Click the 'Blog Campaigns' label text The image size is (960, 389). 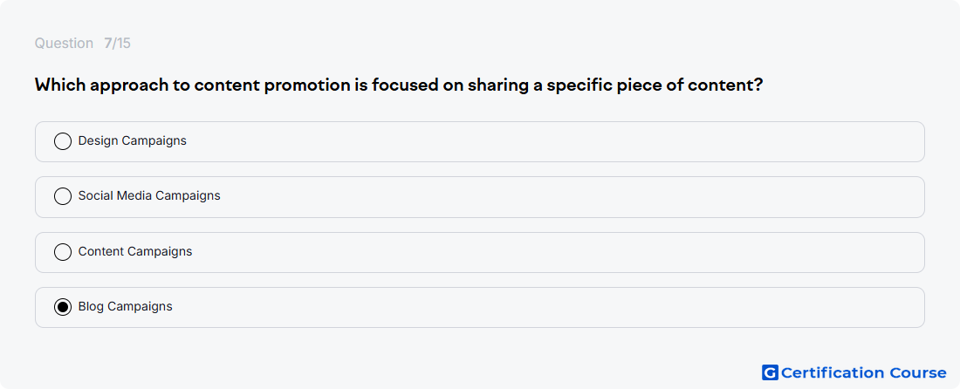[126, 306]
